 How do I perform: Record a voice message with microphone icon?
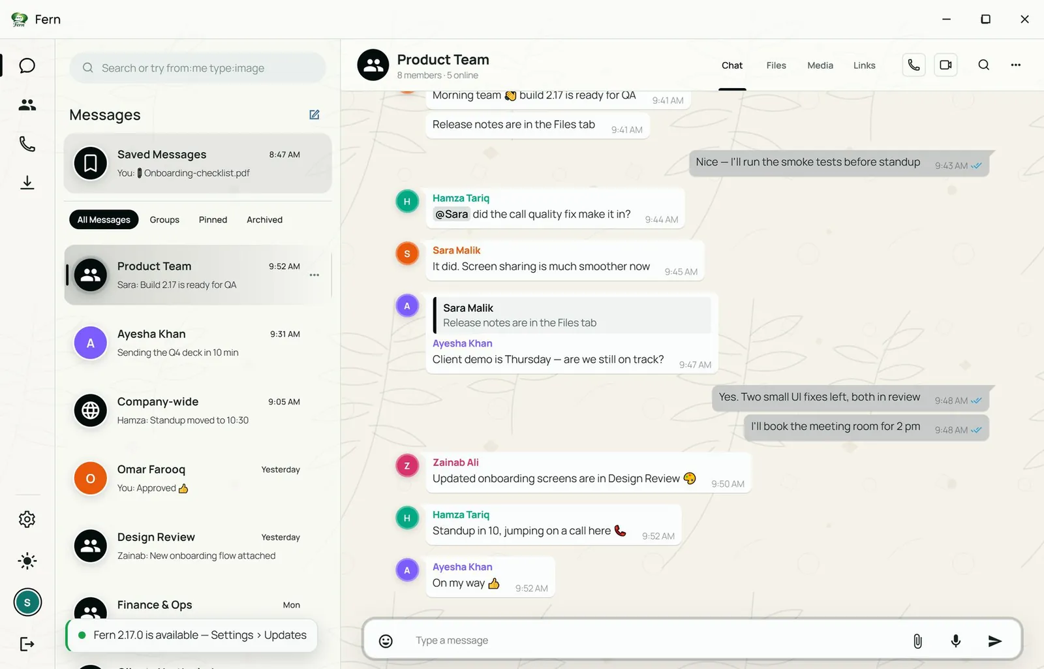tap(956, 641)
